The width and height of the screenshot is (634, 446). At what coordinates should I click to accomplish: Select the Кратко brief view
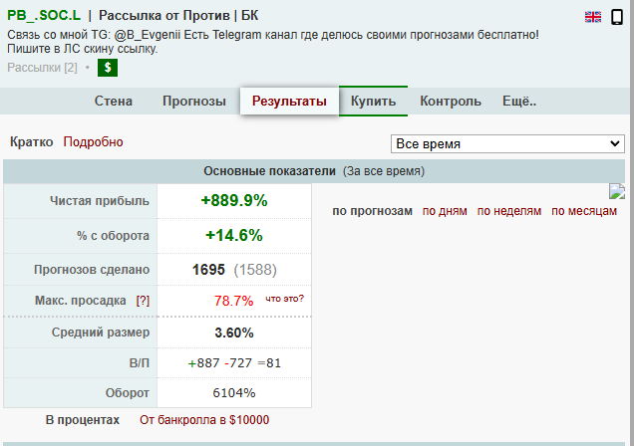pyautogui.click(x=31, y=142)
